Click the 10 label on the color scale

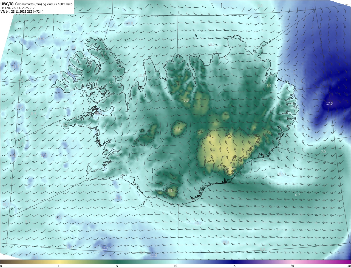[x=175, y=266]
